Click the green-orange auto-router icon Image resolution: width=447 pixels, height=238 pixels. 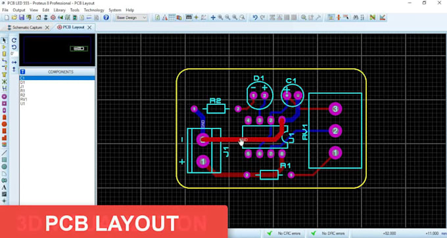tap(372, 18)
